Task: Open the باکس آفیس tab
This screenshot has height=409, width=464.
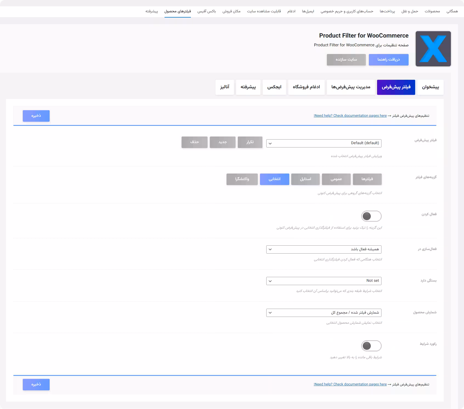Action: tap(207, 11)
